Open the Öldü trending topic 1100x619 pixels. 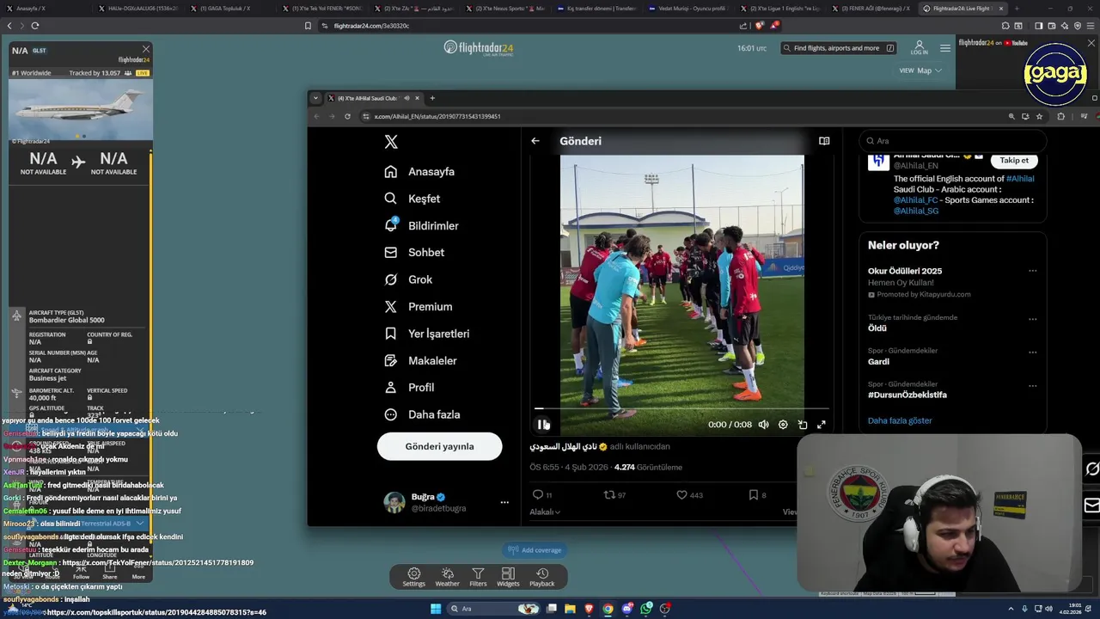tap(877, 328)
